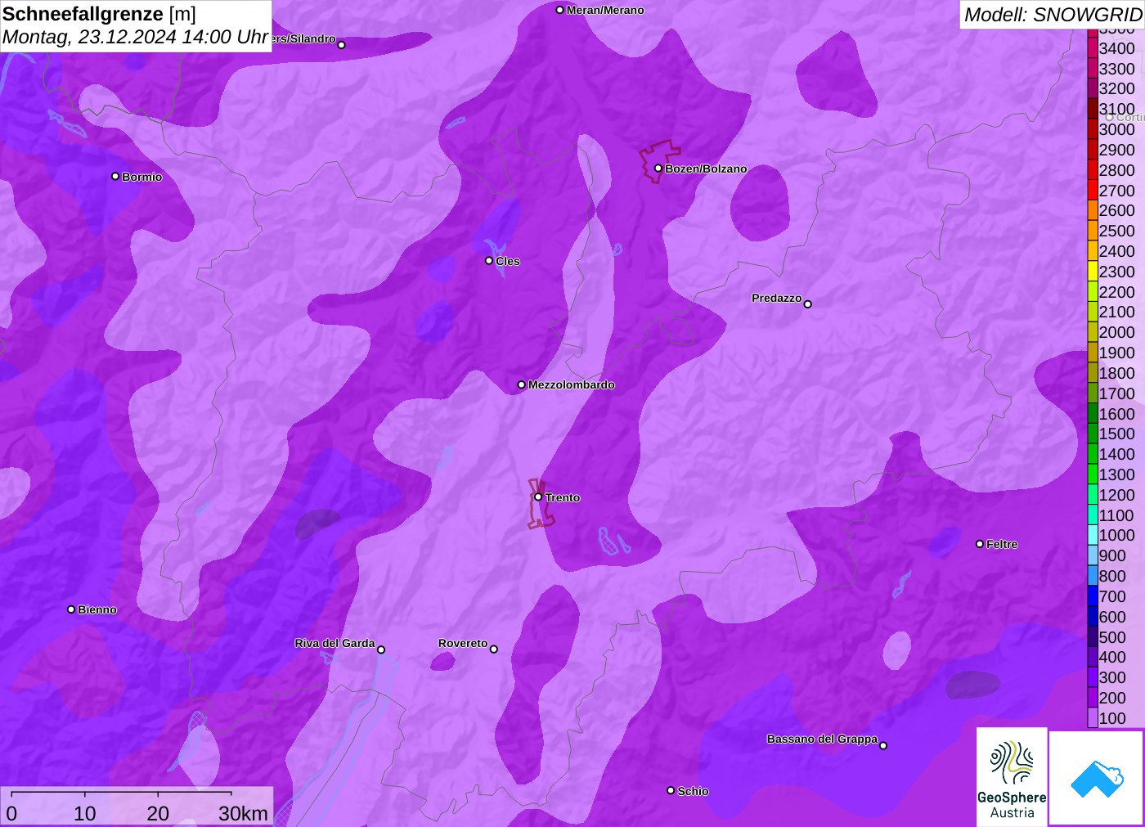Select the 2700 red legend swatch
Image resolution: width=1145 pixels, height=827 pixels.
pyautogui.click(x=1093, y=190)
